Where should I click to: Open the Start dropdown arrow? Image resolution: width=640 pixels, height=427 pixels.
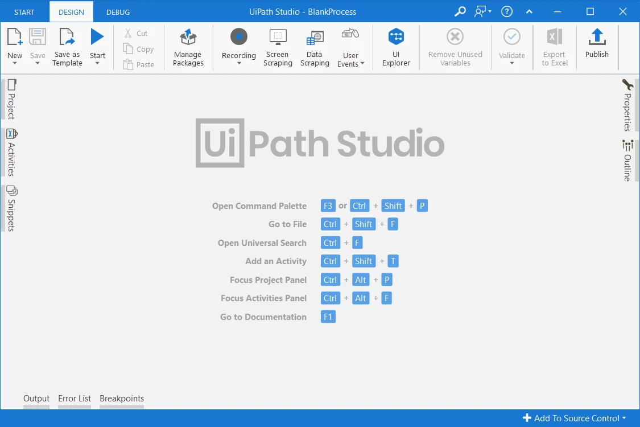[97, 63]
